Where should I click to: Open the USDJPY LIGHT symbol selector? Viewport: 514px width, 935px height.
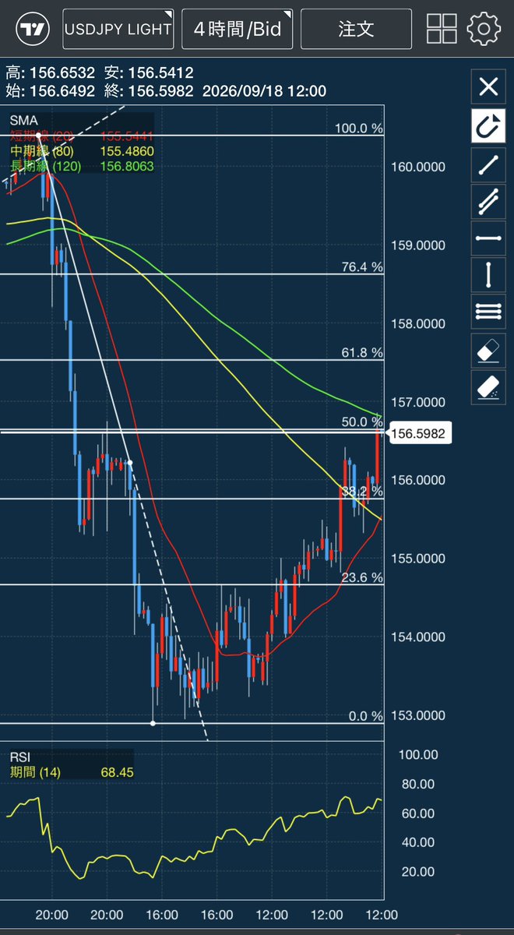pyautogui.click(x=118, y=30)
